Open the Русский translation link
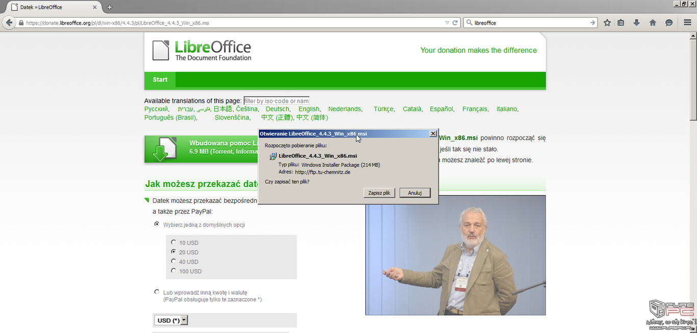Screen dimensions: 697x333 156,109
